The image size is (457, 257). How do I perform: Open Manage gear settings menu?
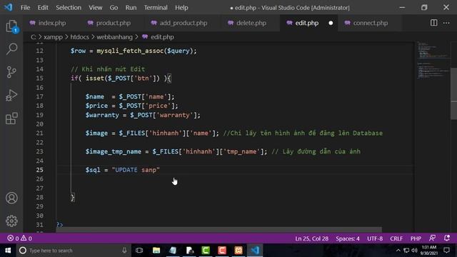pyautogui.click(x=11, y=221)
